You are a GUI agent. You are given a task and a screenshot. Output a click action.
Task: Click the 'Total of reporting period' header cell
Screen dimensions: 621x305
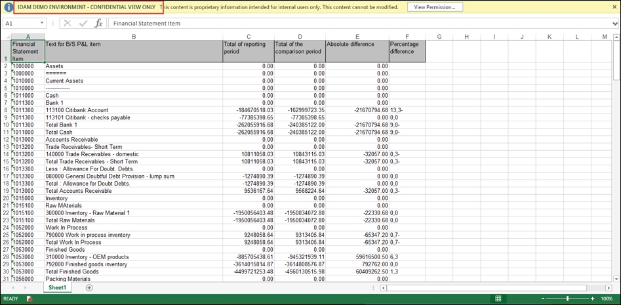[x=249, y=51]
